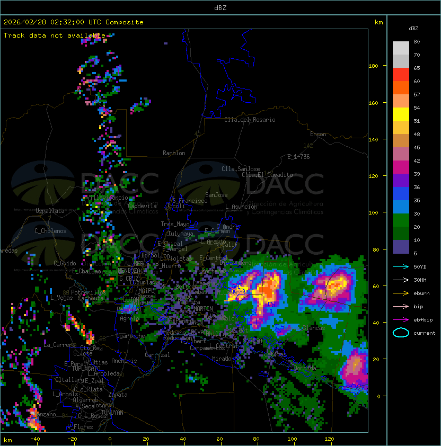Click the 'C_Guido' map label
The width and height of the screenshot is (441, 446).
click(x=65, y=263)
